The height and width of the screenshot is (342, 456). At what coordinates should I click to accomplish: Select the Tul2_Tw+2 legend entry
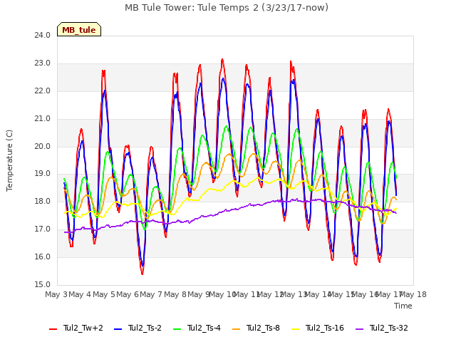76,328
